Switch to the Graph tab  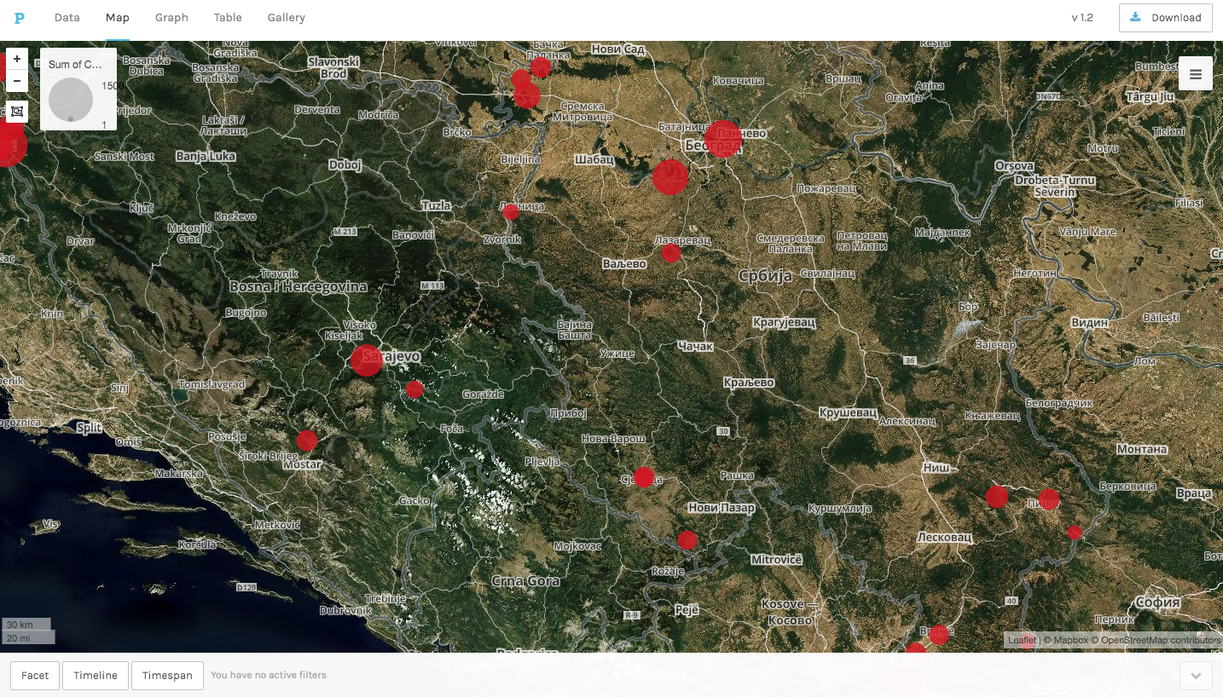[x=171, y=18]
